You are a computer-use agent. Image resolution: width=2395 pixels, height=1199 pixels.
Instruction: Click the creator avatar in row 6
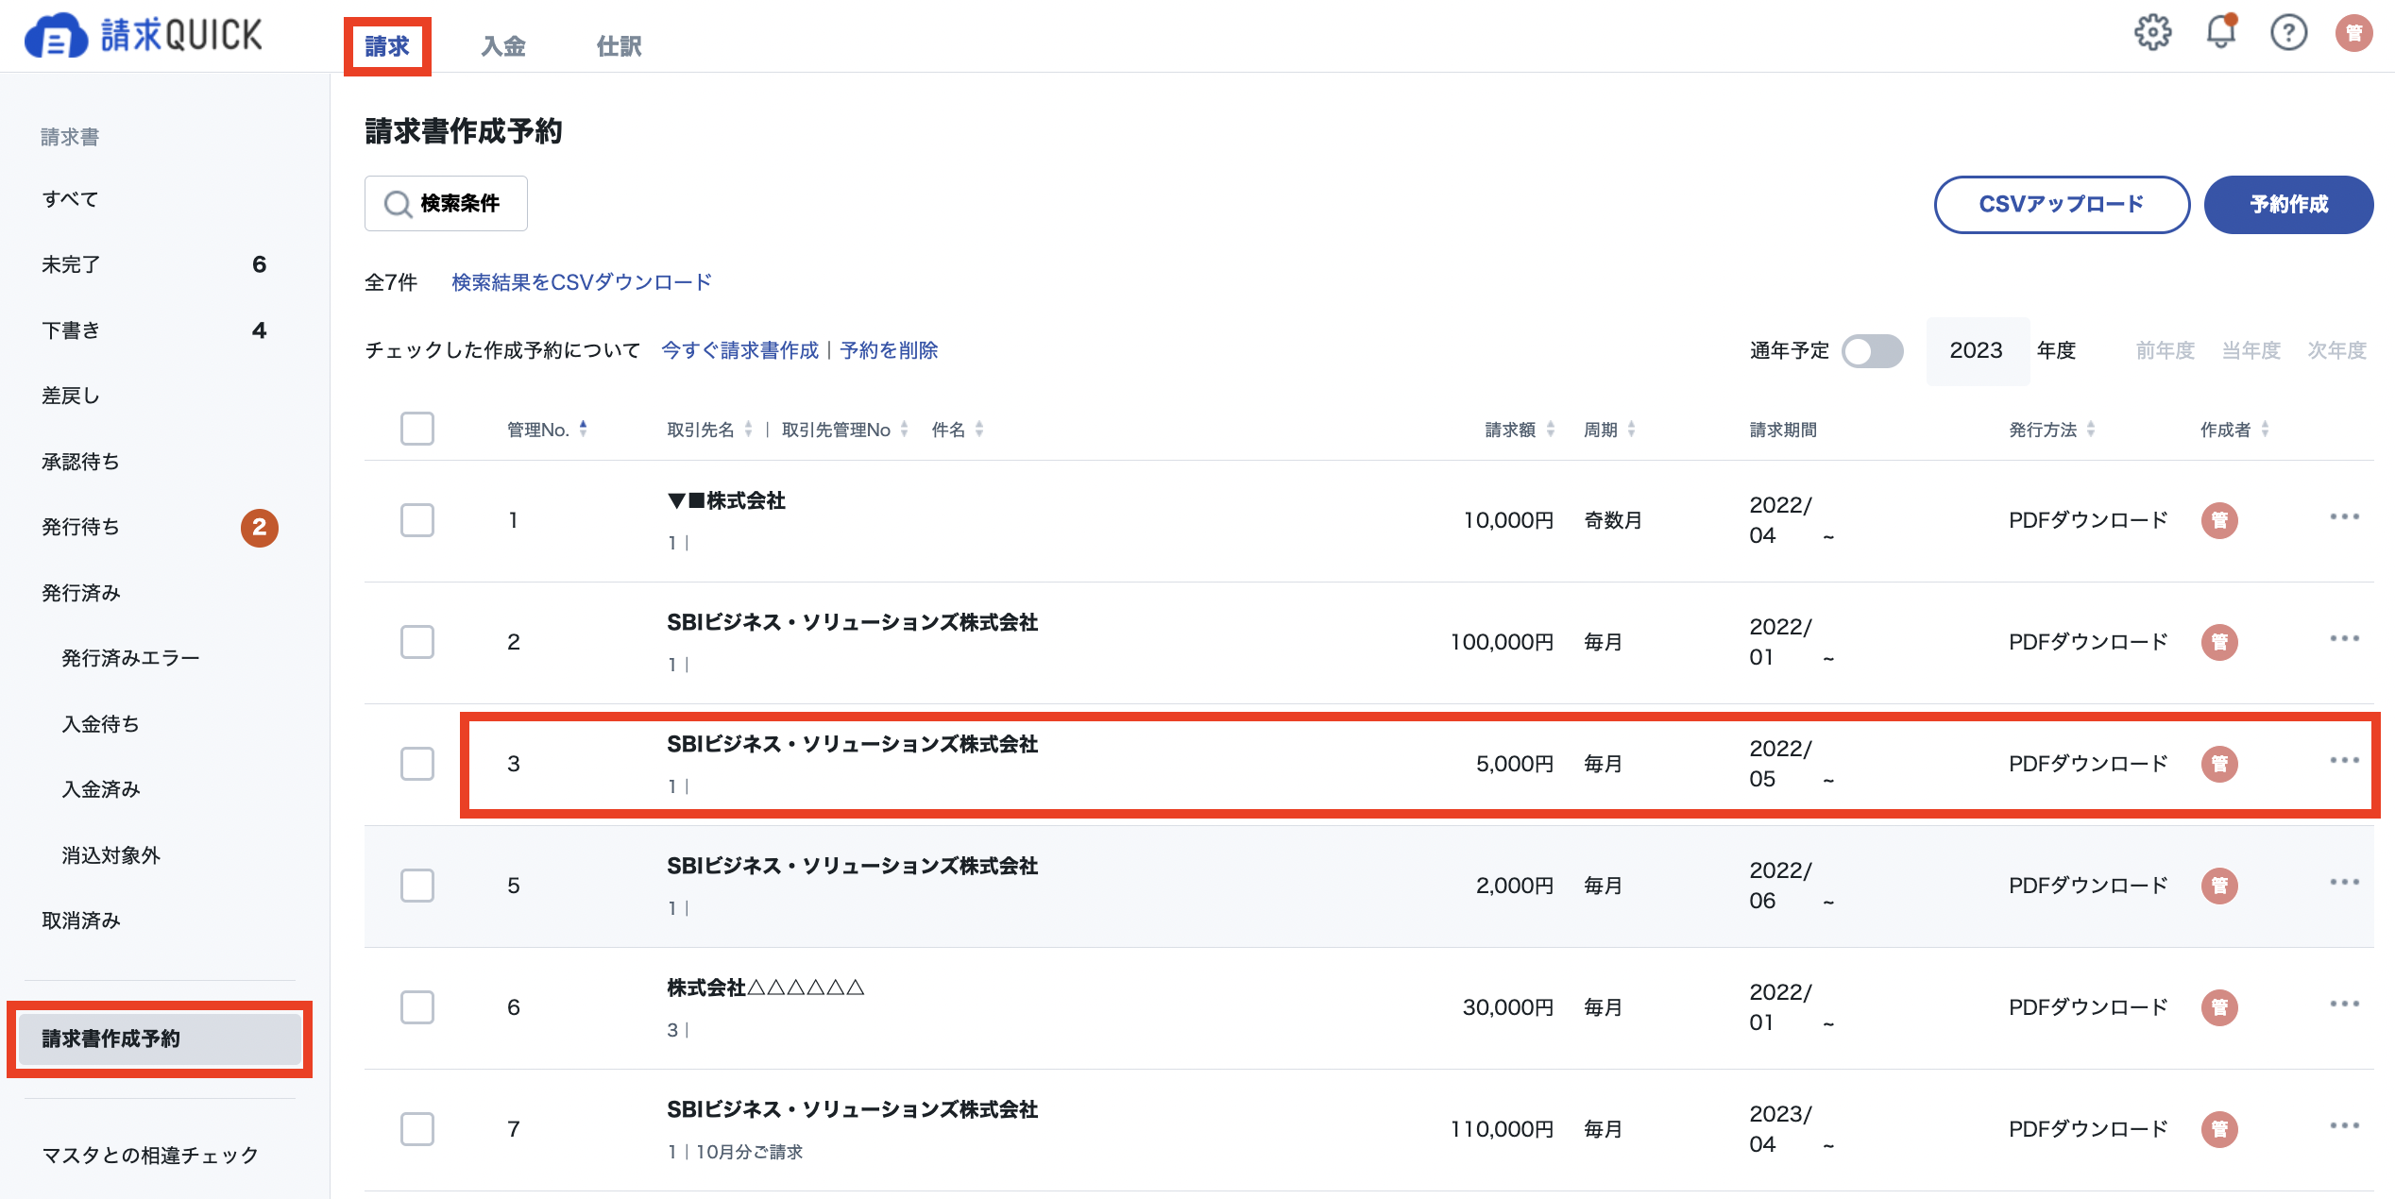point(2219,1007)
